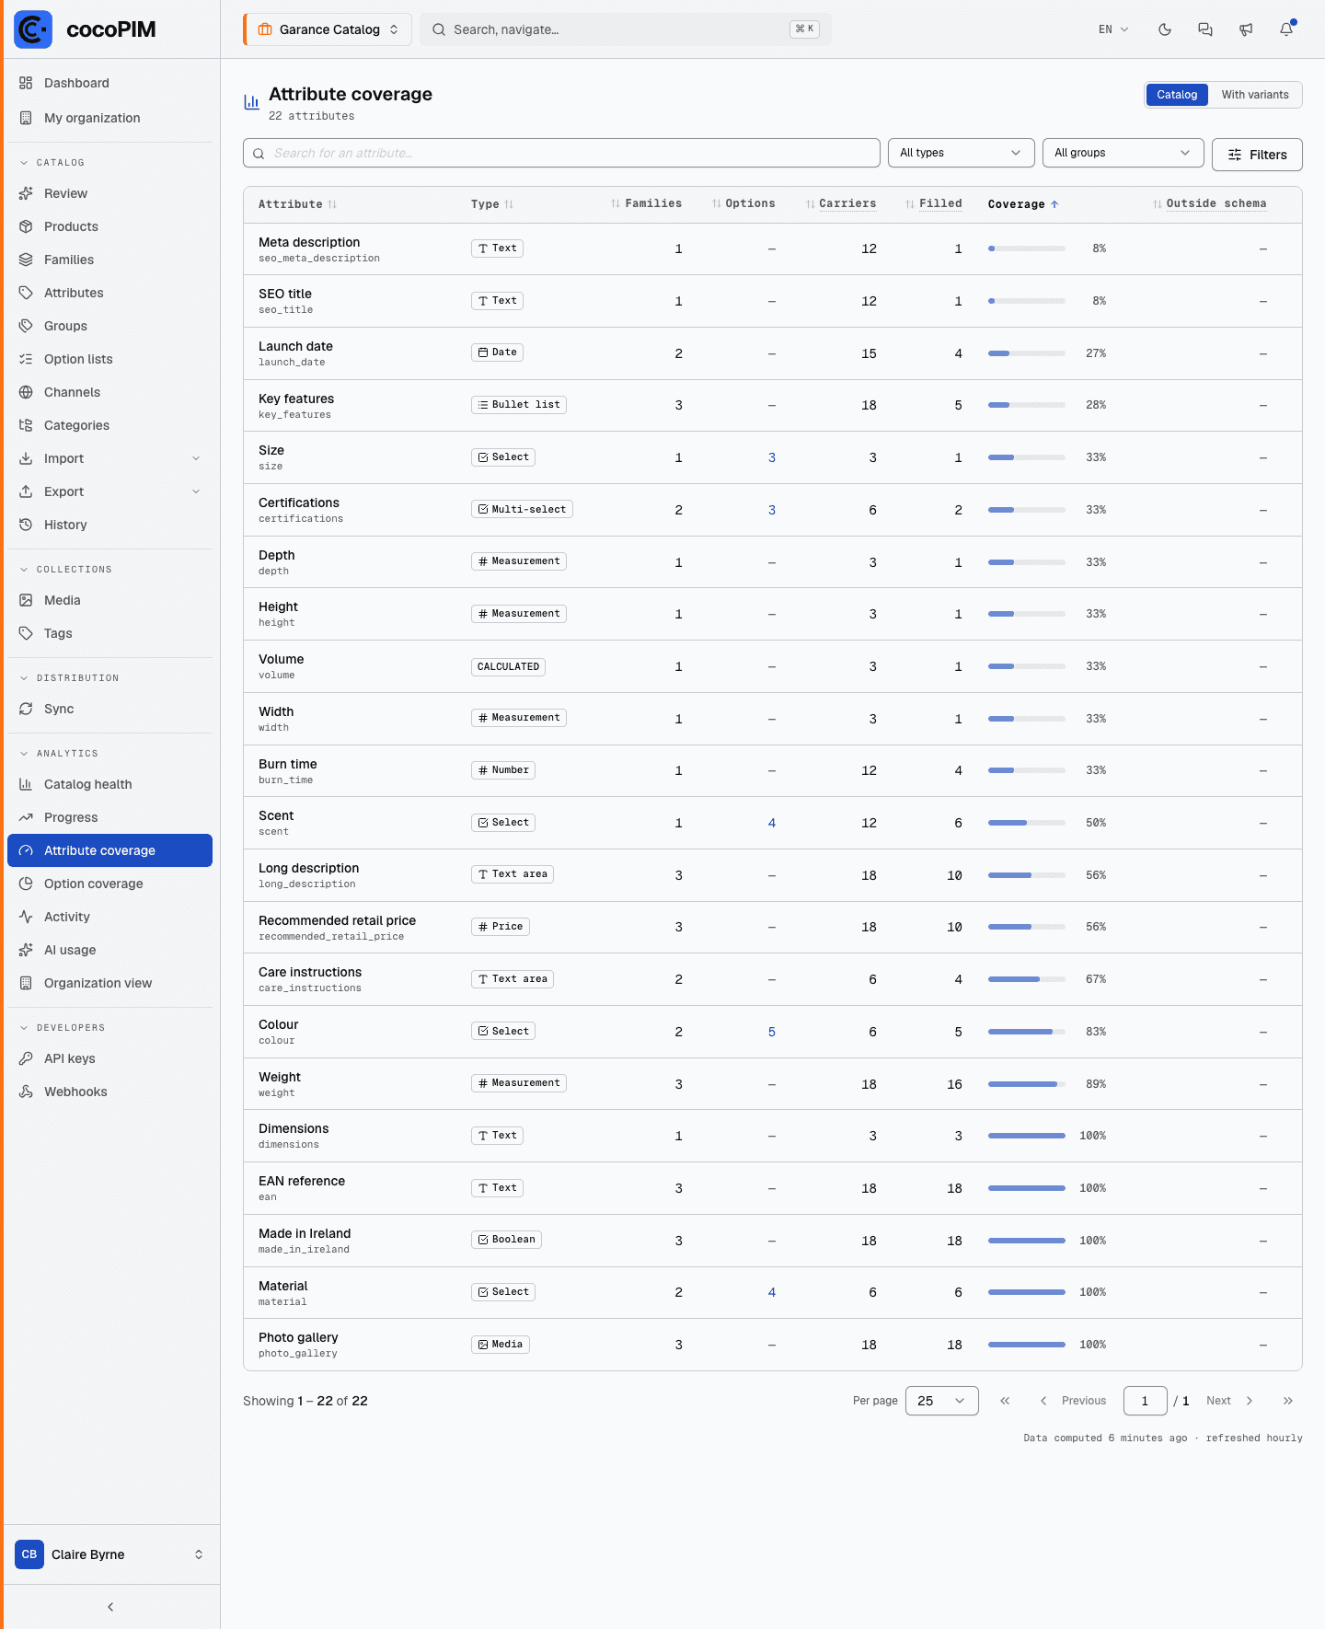Jump to the last page

click(x=1288, y=1401)
